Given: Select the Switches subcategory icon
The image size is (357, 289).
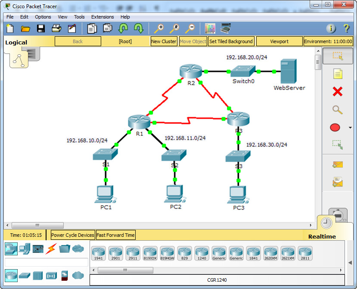Looking at the screenshot, I should pos(25,276).
